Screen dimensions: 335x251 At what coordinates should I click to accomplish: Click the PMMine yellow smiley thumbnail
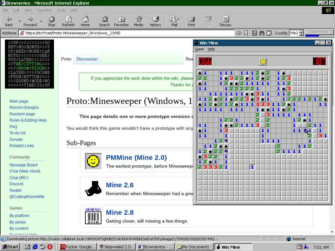(x=93, y=161)
